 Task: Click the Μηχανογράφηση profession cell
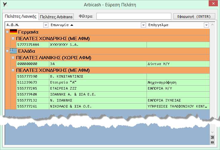pyautogui.click(x=178, y=82)
